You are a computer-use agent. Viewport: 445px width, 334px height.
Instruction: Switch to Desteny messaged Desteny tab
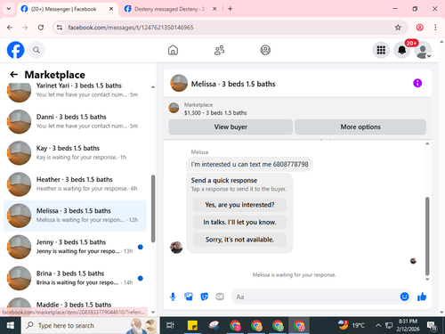(169, 9)
